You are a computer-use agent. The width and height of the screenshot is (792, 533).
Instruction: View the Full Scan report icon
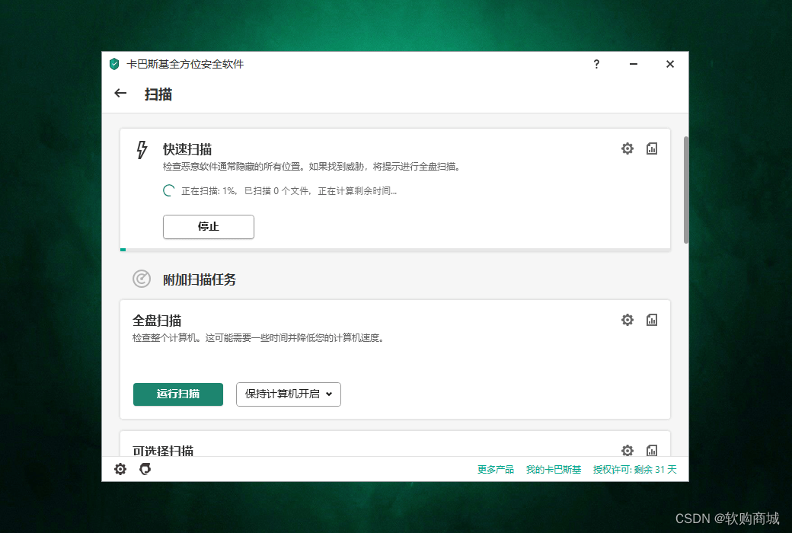(x=652, y=320)
